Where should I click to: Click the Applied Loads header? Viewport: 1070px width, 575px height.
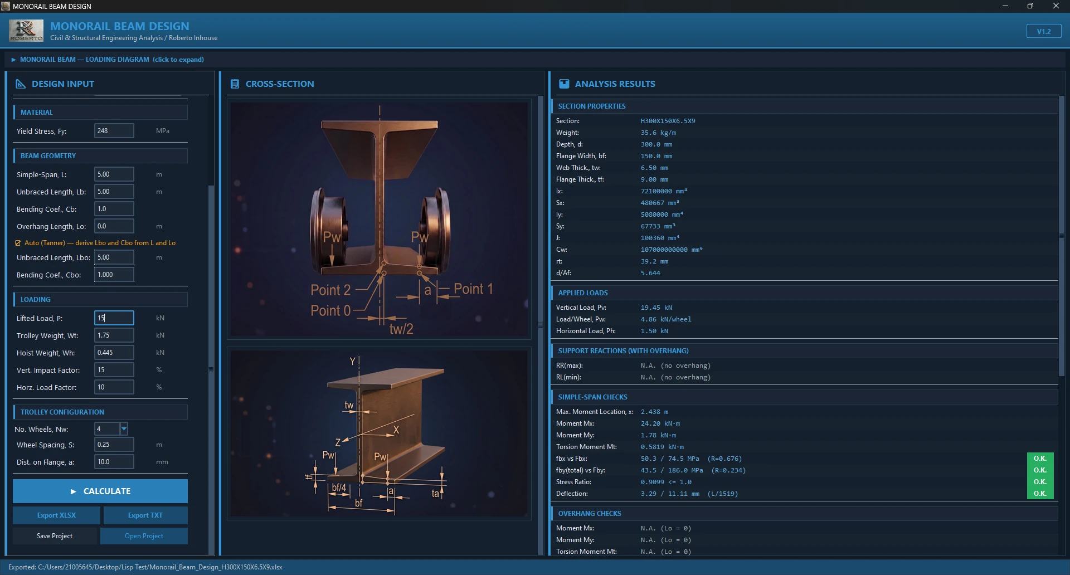point(804,293)
